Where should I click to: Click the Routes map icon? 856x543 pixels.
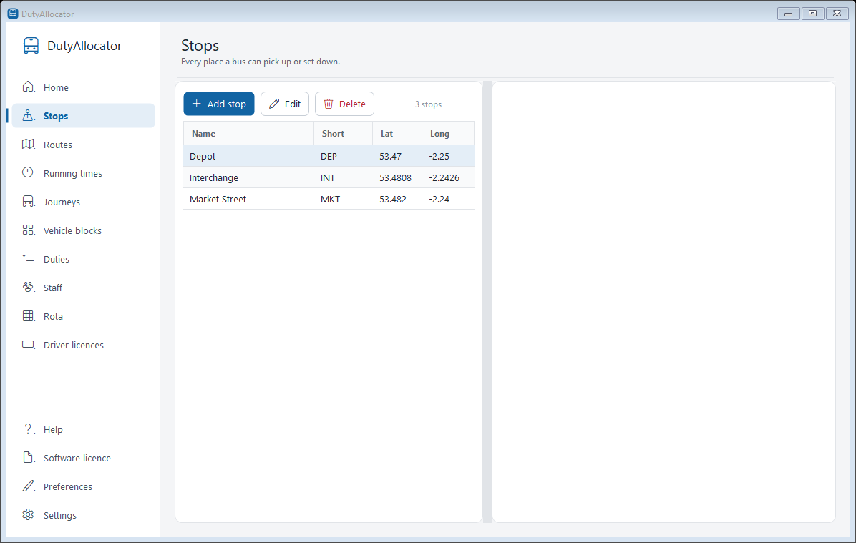click(x=29, y=144)
